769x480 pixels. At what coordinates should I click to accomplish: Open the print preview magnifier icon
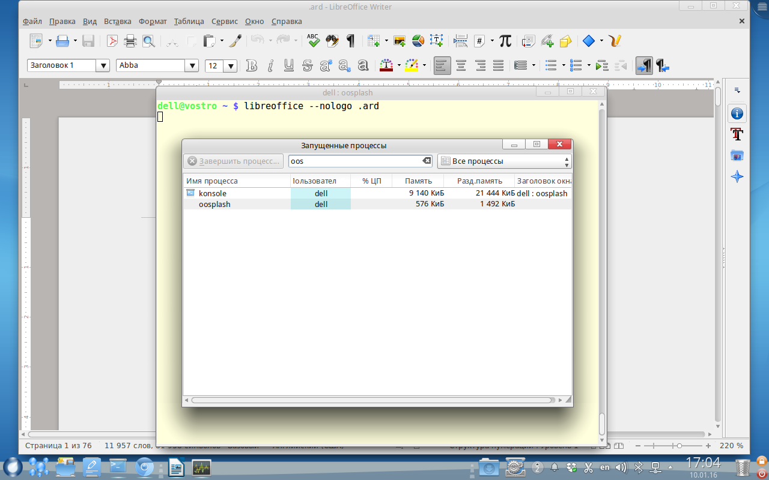pyautogui.click(x=148, y=41)
